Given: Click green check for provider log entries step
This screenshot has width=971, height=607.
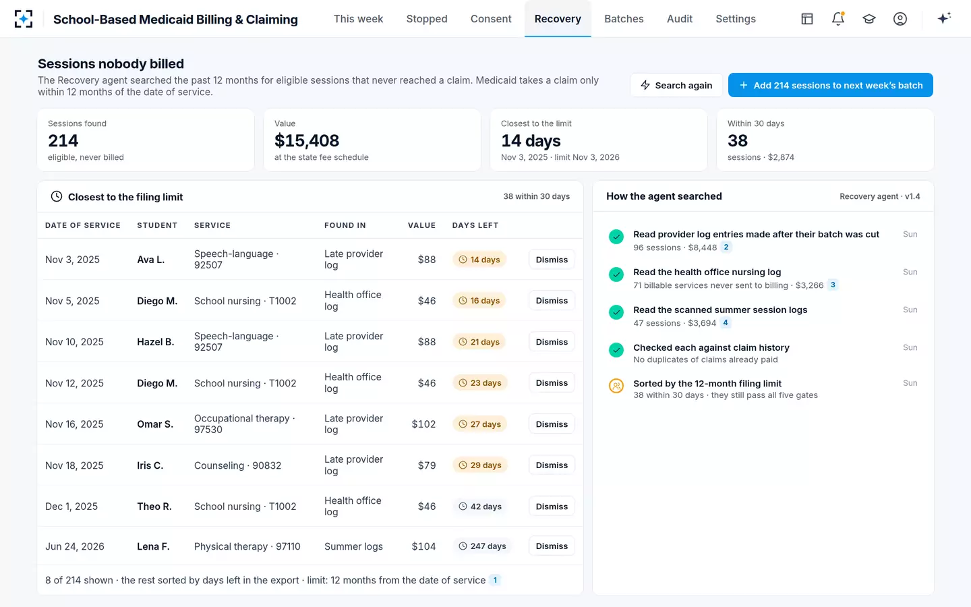Looking at the screenshot, I should (x=616, y=237).
